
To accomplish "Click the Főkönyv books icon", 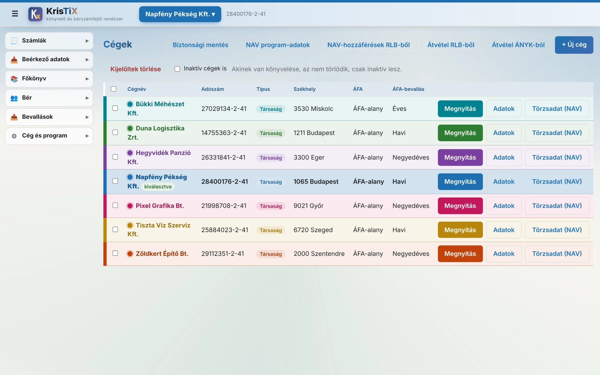I will [14, 79].
